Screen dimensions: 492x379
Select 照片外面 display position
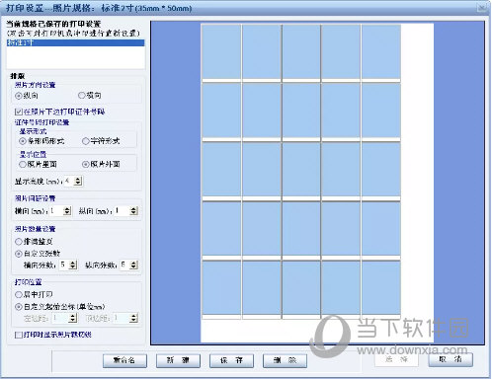(x=86, y=164)
